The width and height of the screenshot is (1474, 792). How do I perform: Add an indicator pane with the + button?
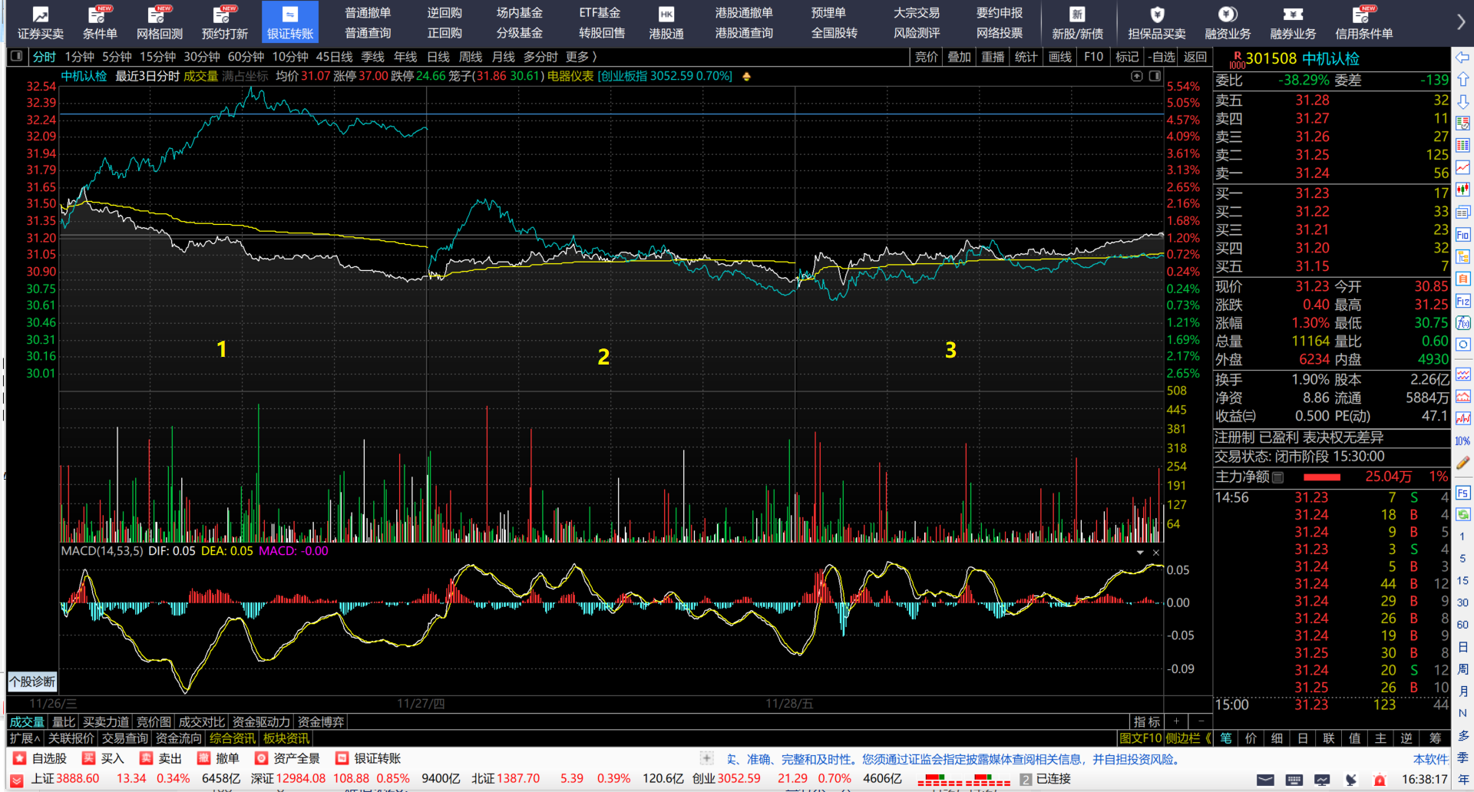pyautogui.click(x=1176, y=721)
